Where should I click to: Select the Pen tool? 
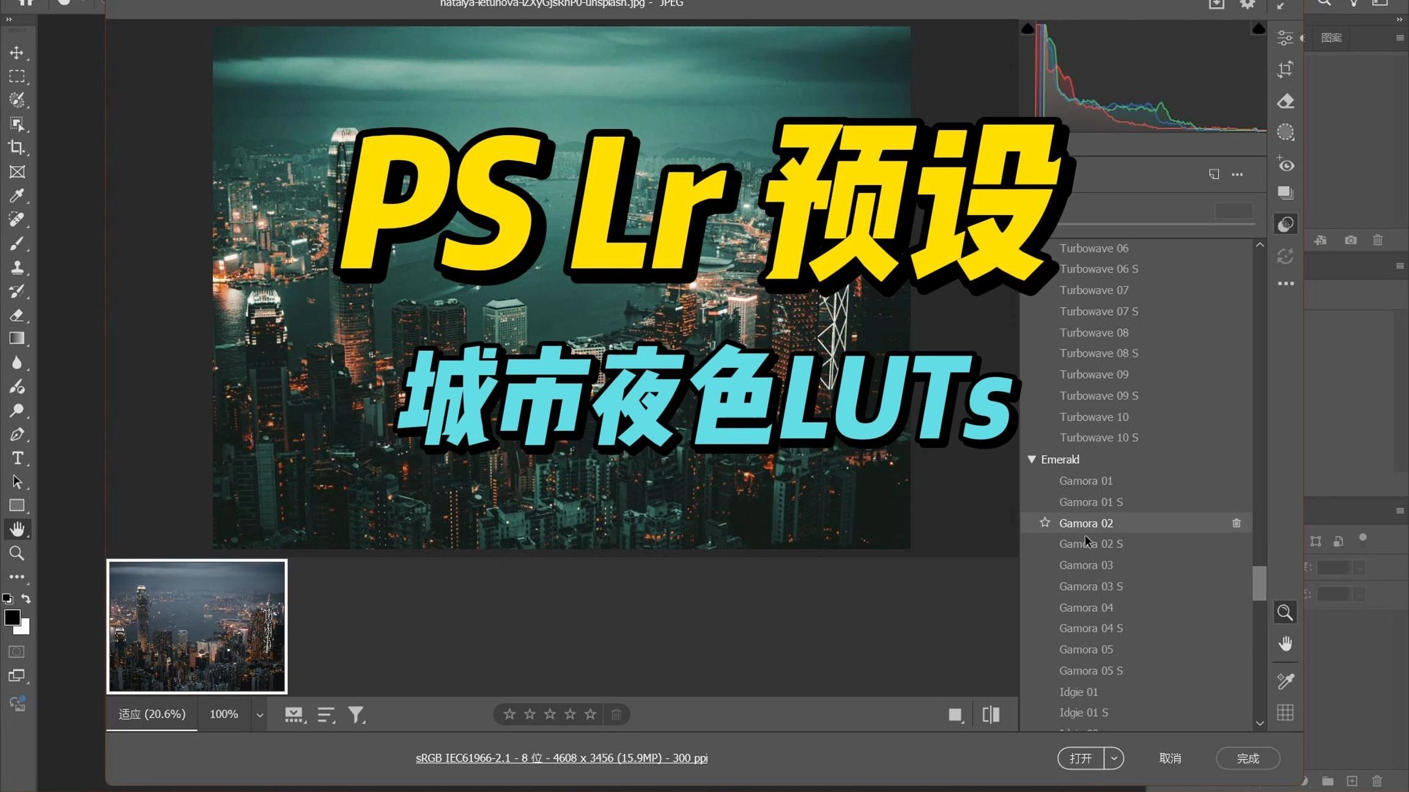click(x=17, y=434)
